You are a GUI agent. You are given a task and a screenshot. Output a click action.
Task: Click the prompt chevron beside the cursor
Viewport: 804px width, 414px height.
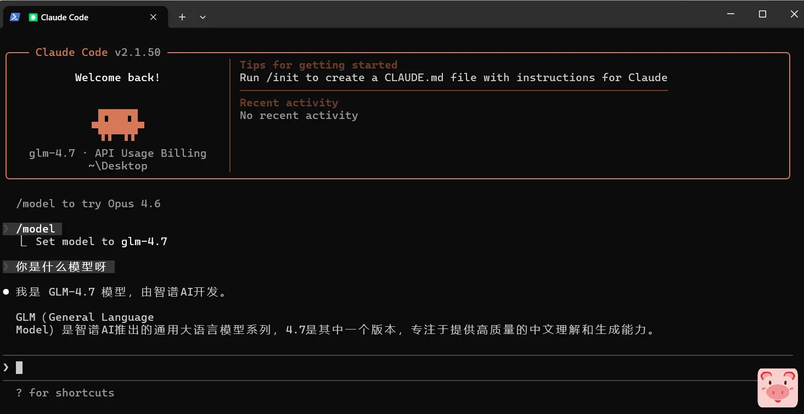(6, 367)
